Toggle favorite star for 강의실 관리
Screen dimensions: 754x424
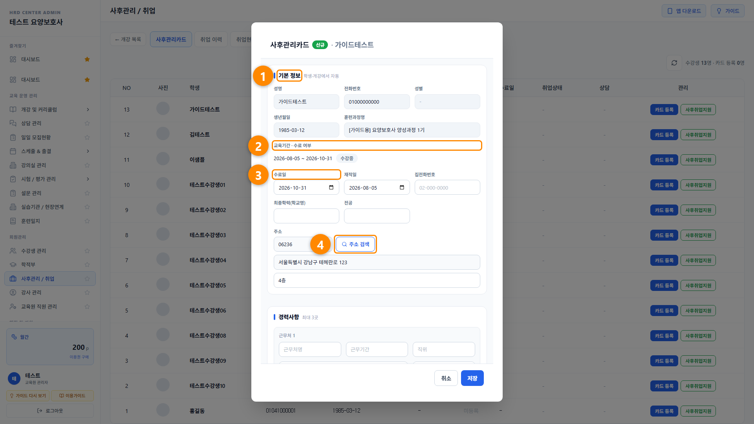[x=87, y=165]
